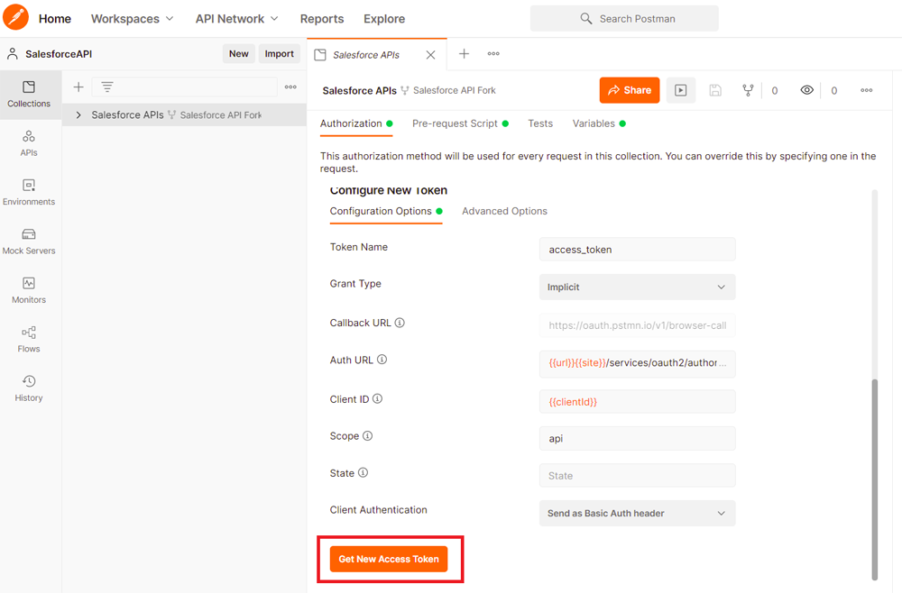Open collection more actions ellipsis
The height and width of the screenshot is (593, 902).
coord(866,90)
